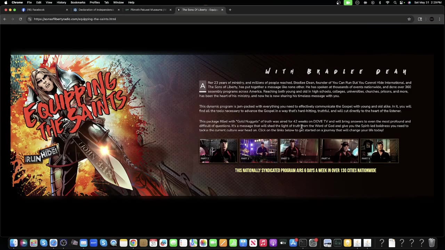Open Messages from the Dock

click(173, 243)
